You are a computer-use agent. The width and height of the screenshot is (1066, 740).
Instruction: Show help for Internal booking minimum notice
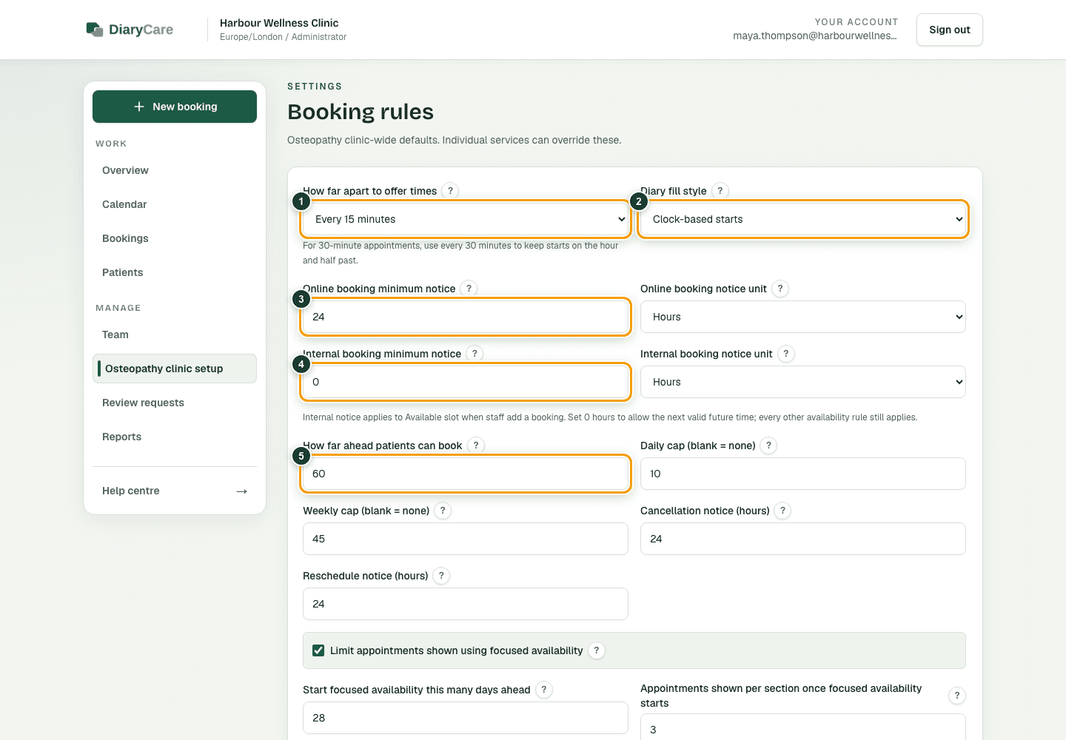click(475, 354)
